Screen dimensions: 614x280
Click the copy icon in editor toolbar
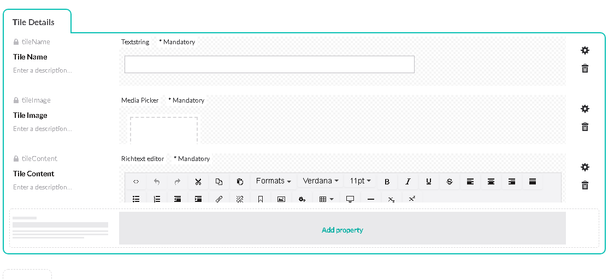[x=219, y=181]
